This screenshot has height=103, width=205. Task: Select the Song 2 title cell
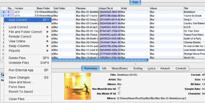click(x=194, y=20)
